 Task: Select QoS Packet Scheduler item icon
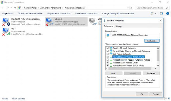tap(111, 54)
